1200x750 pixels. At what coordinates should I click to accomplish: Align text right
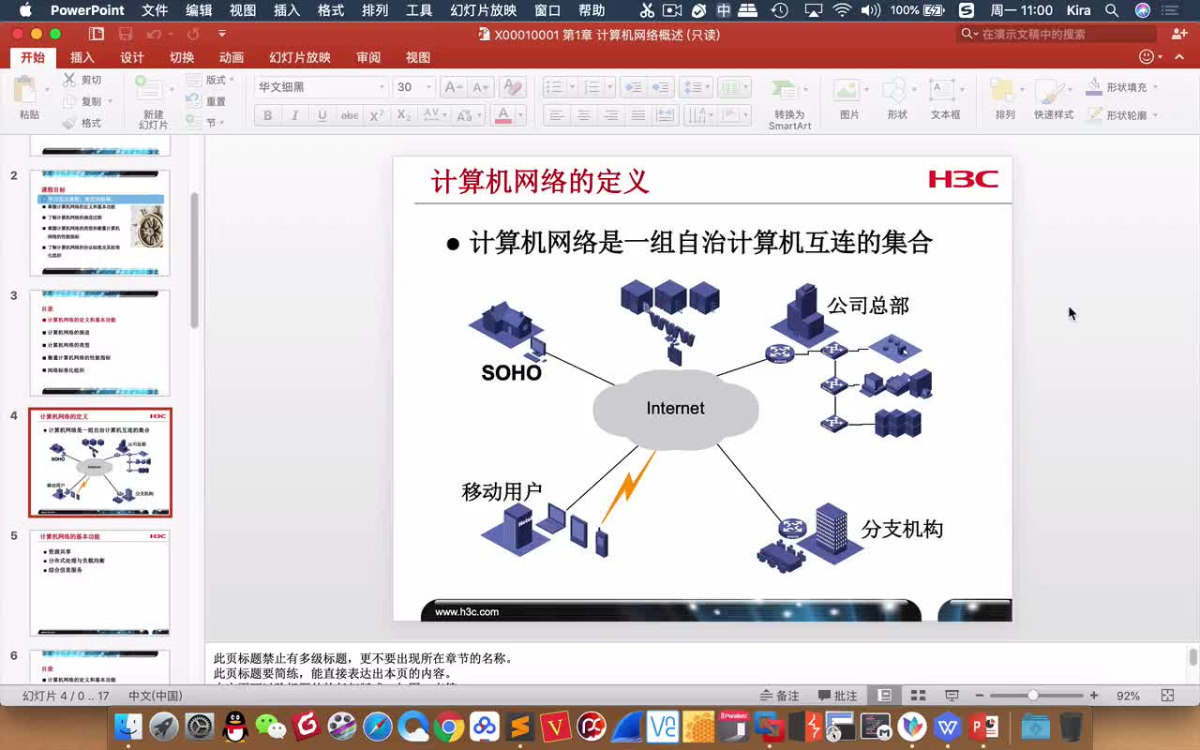(x=610, y=115)
